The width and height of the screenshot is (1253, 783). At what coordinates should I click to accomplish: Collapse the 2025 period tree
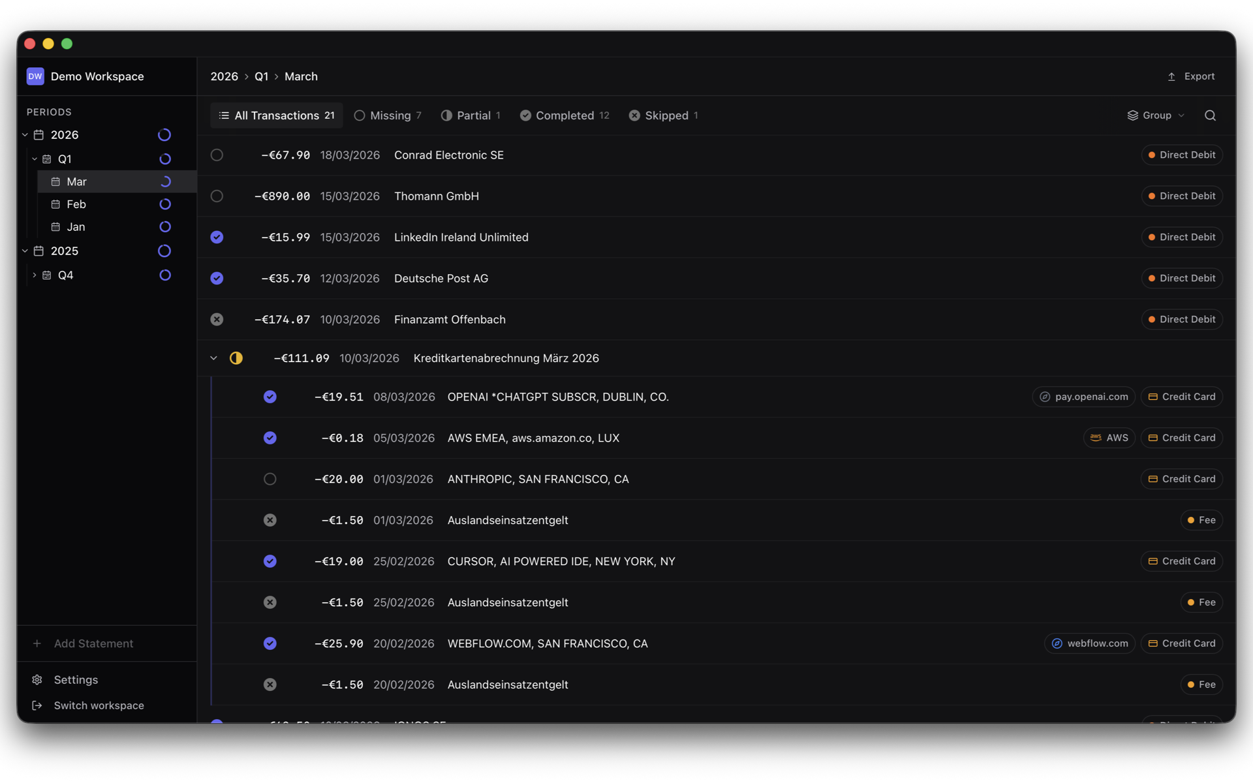pyautogui.click(x=25, y=251)
